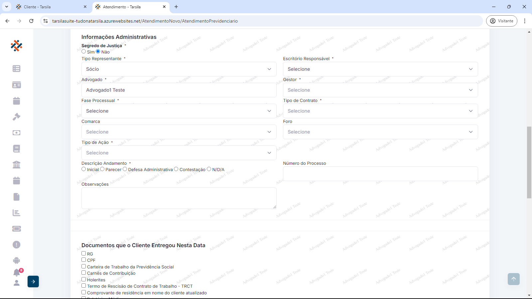This screenshot has height=299, width=532.
Task: Select Sim for Segredo de Justiça
Action: [84, 51]
